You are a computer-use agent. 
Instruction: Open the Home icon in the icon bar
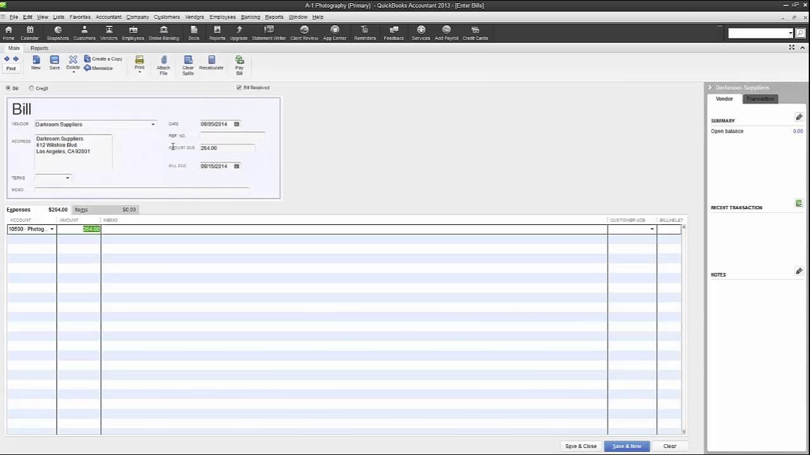[8, 33]
